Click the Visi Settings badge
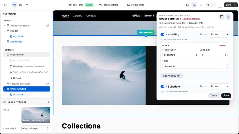This screenshot has width=239, height=134. 145,32
